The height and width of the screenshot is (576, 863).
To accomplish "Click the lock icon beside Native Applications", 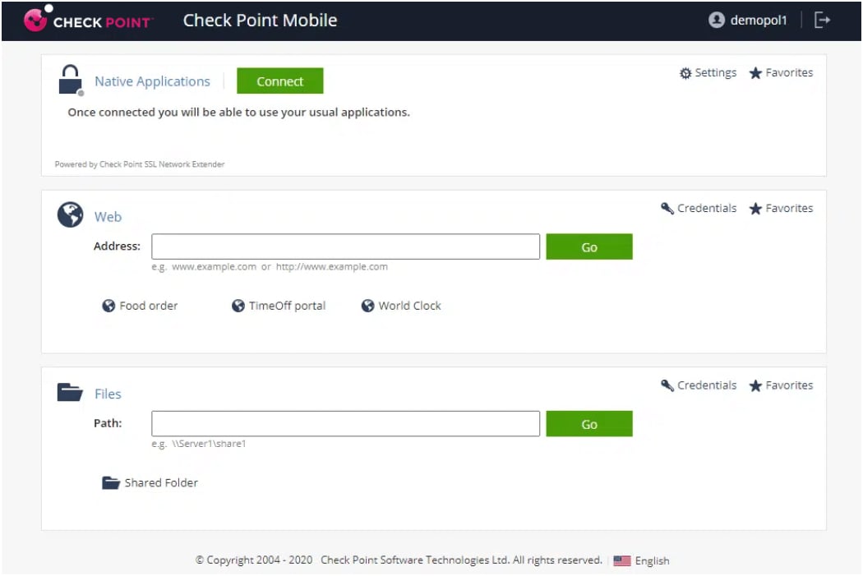I will click(x=71, y=80).
